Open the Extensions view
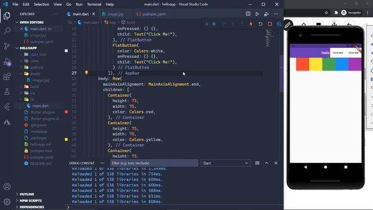The image size is (373, 210). (7, 76)
